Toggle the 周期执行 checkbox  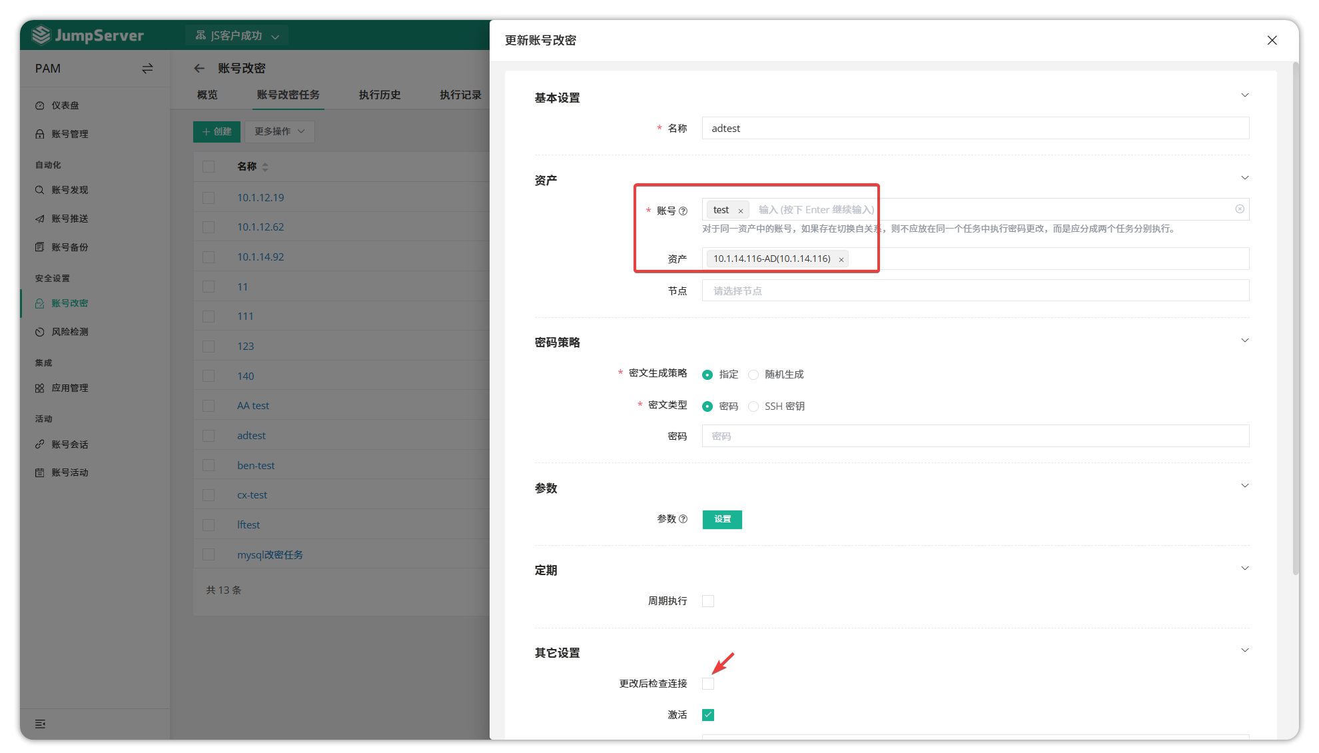click(x=708, y=601)
